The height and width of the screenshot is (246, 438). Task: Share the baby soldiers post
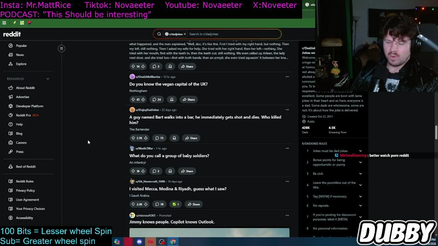(187, 171)
